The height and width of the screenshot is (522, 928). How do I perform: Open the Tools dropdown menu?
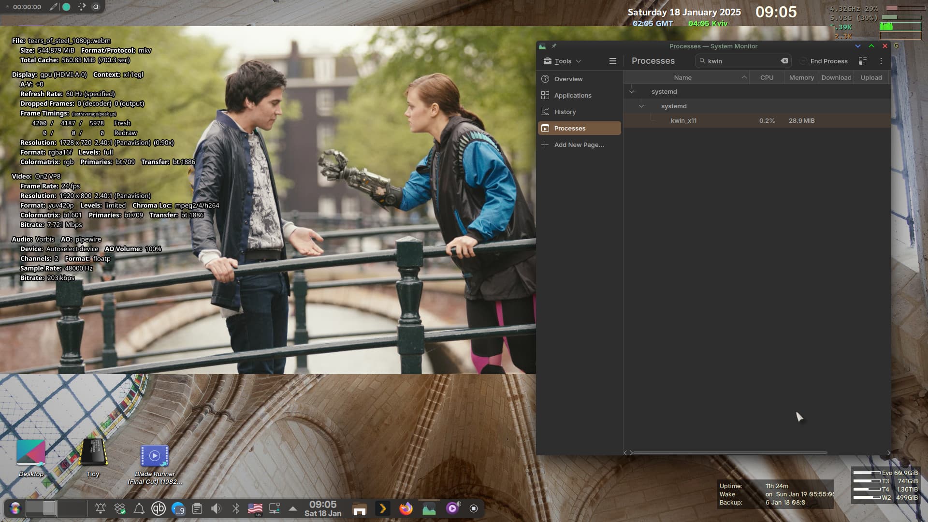pos(562,61)
